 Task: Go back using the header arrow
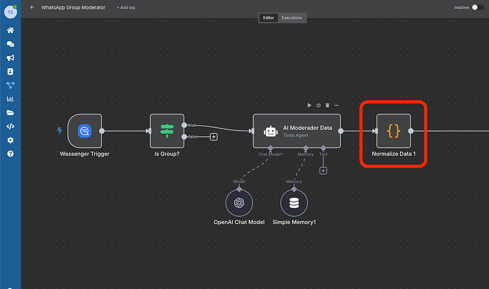click(32, 7)
